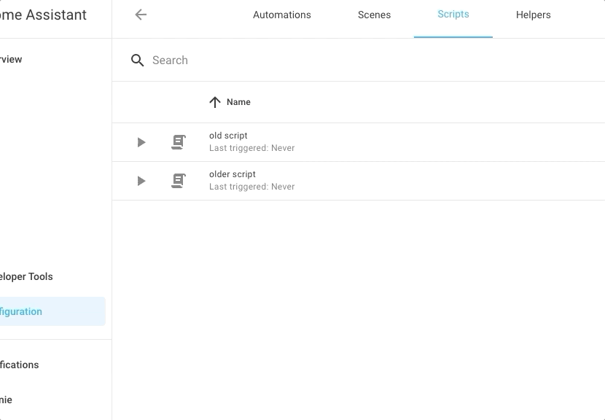Open Notifications from the sidebar

click(x=19, y=365)
